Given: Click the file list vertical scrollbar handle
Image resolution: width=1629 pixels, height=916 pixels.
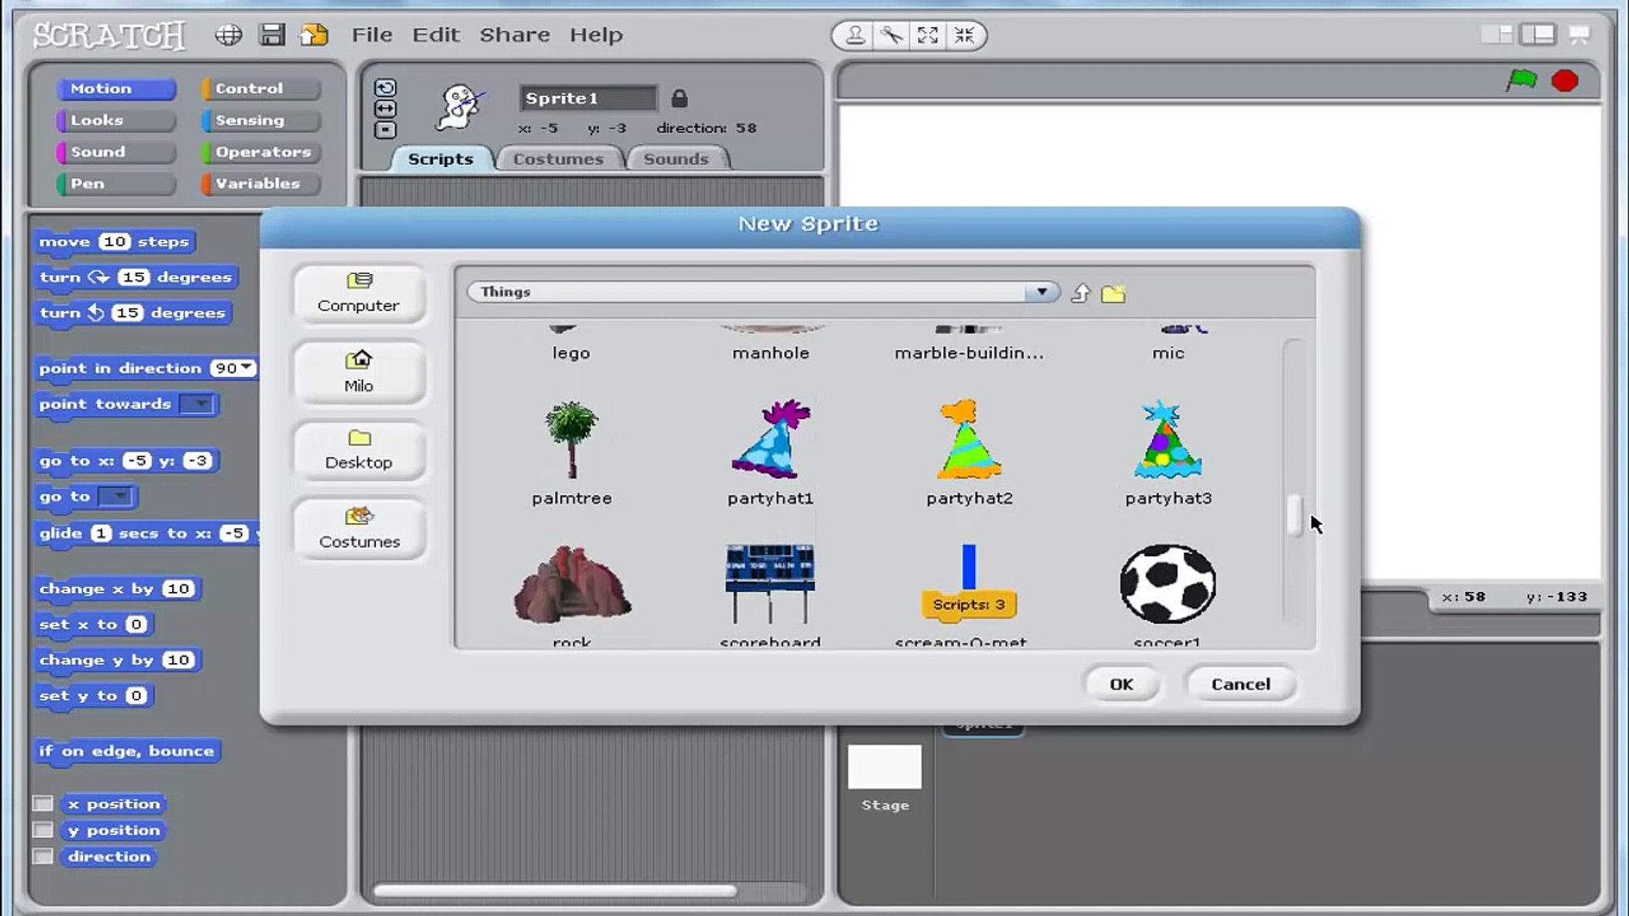Looking at the screenshot, I should [1294, 515].
